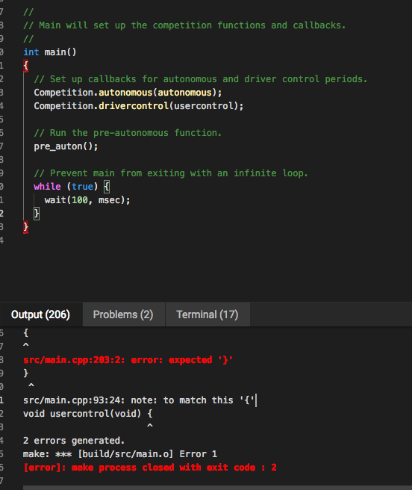Click the Competition.autonomous(autonomous) line
Viewport: 412px width, 490px height.
[x=128, y=93]
